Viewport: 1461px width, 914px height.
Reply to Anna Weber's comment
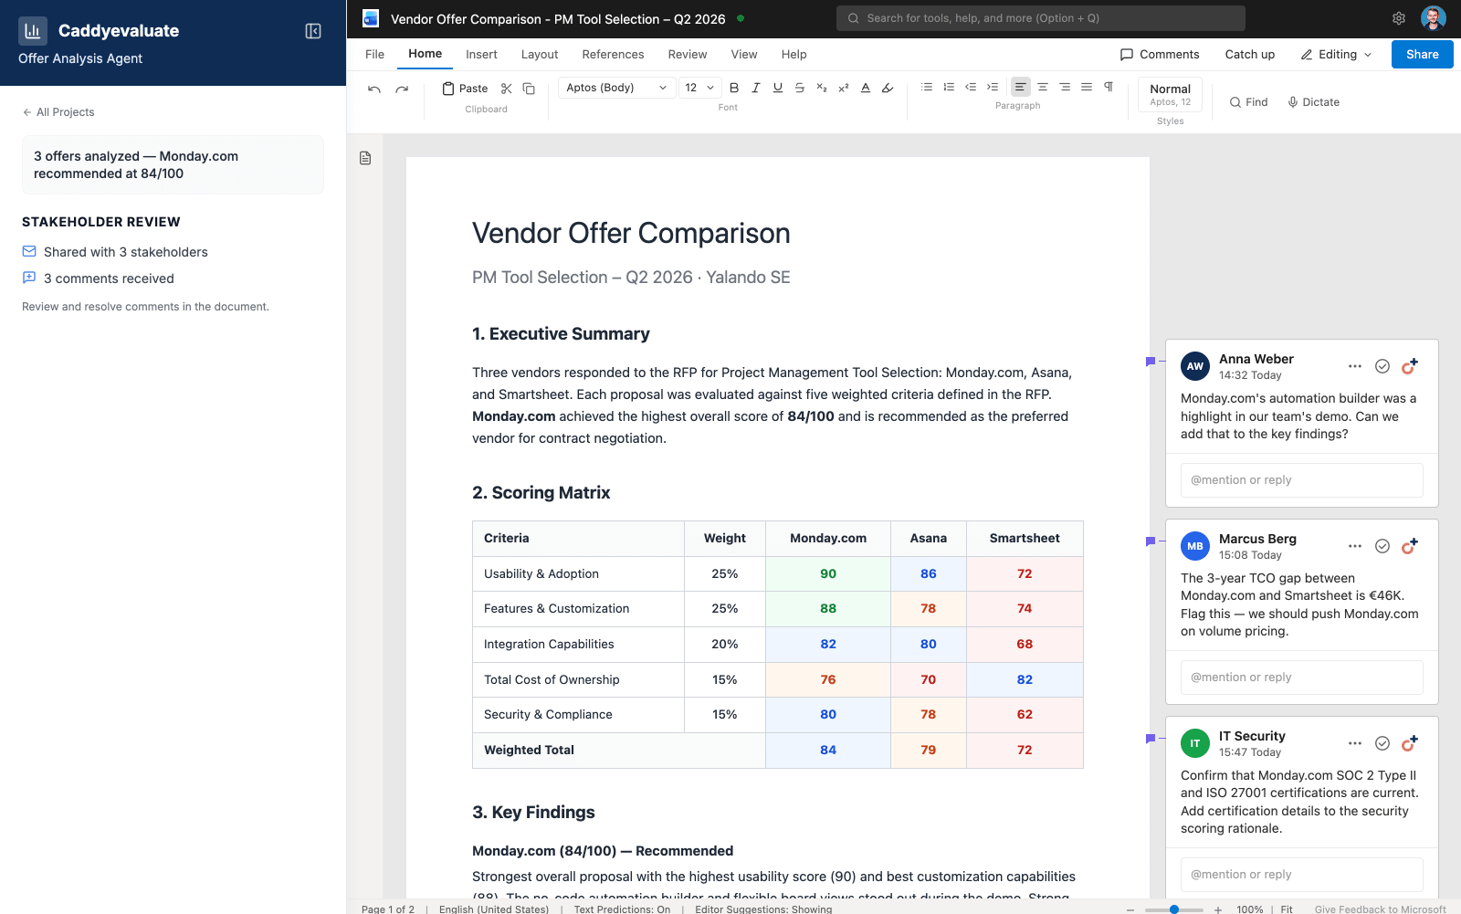point(1302,480)
